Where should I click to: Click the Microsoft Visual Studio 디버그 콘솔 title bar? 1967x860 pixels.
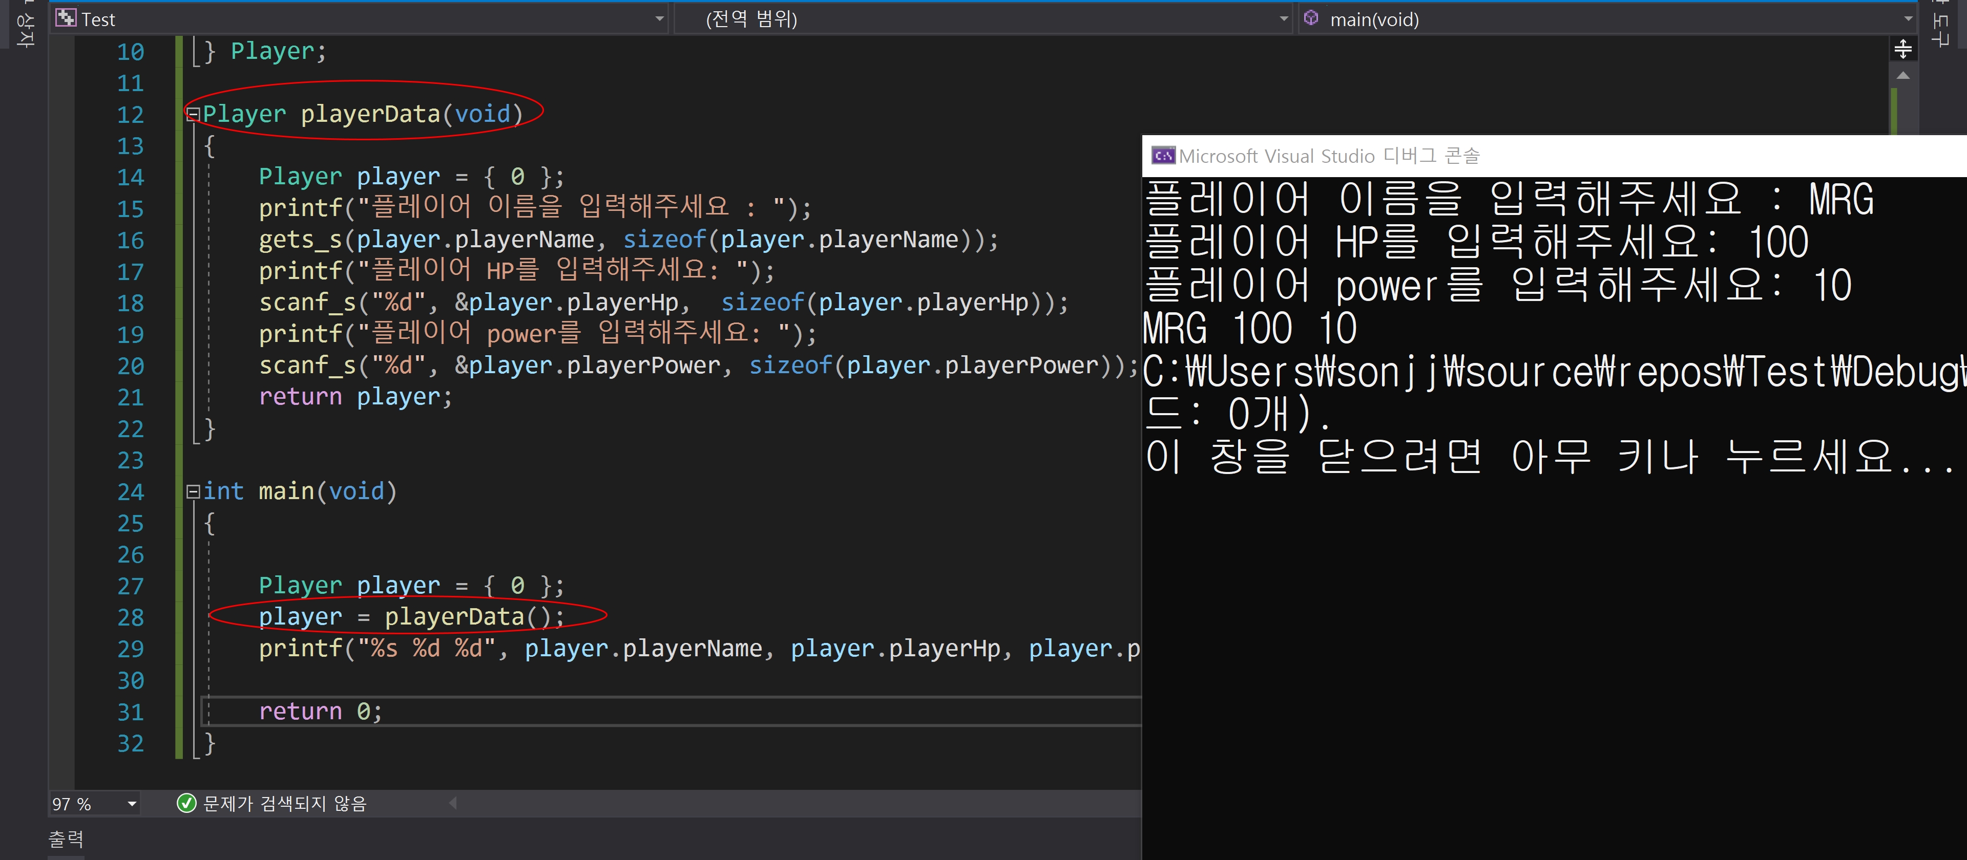(x=1554, y=156)
